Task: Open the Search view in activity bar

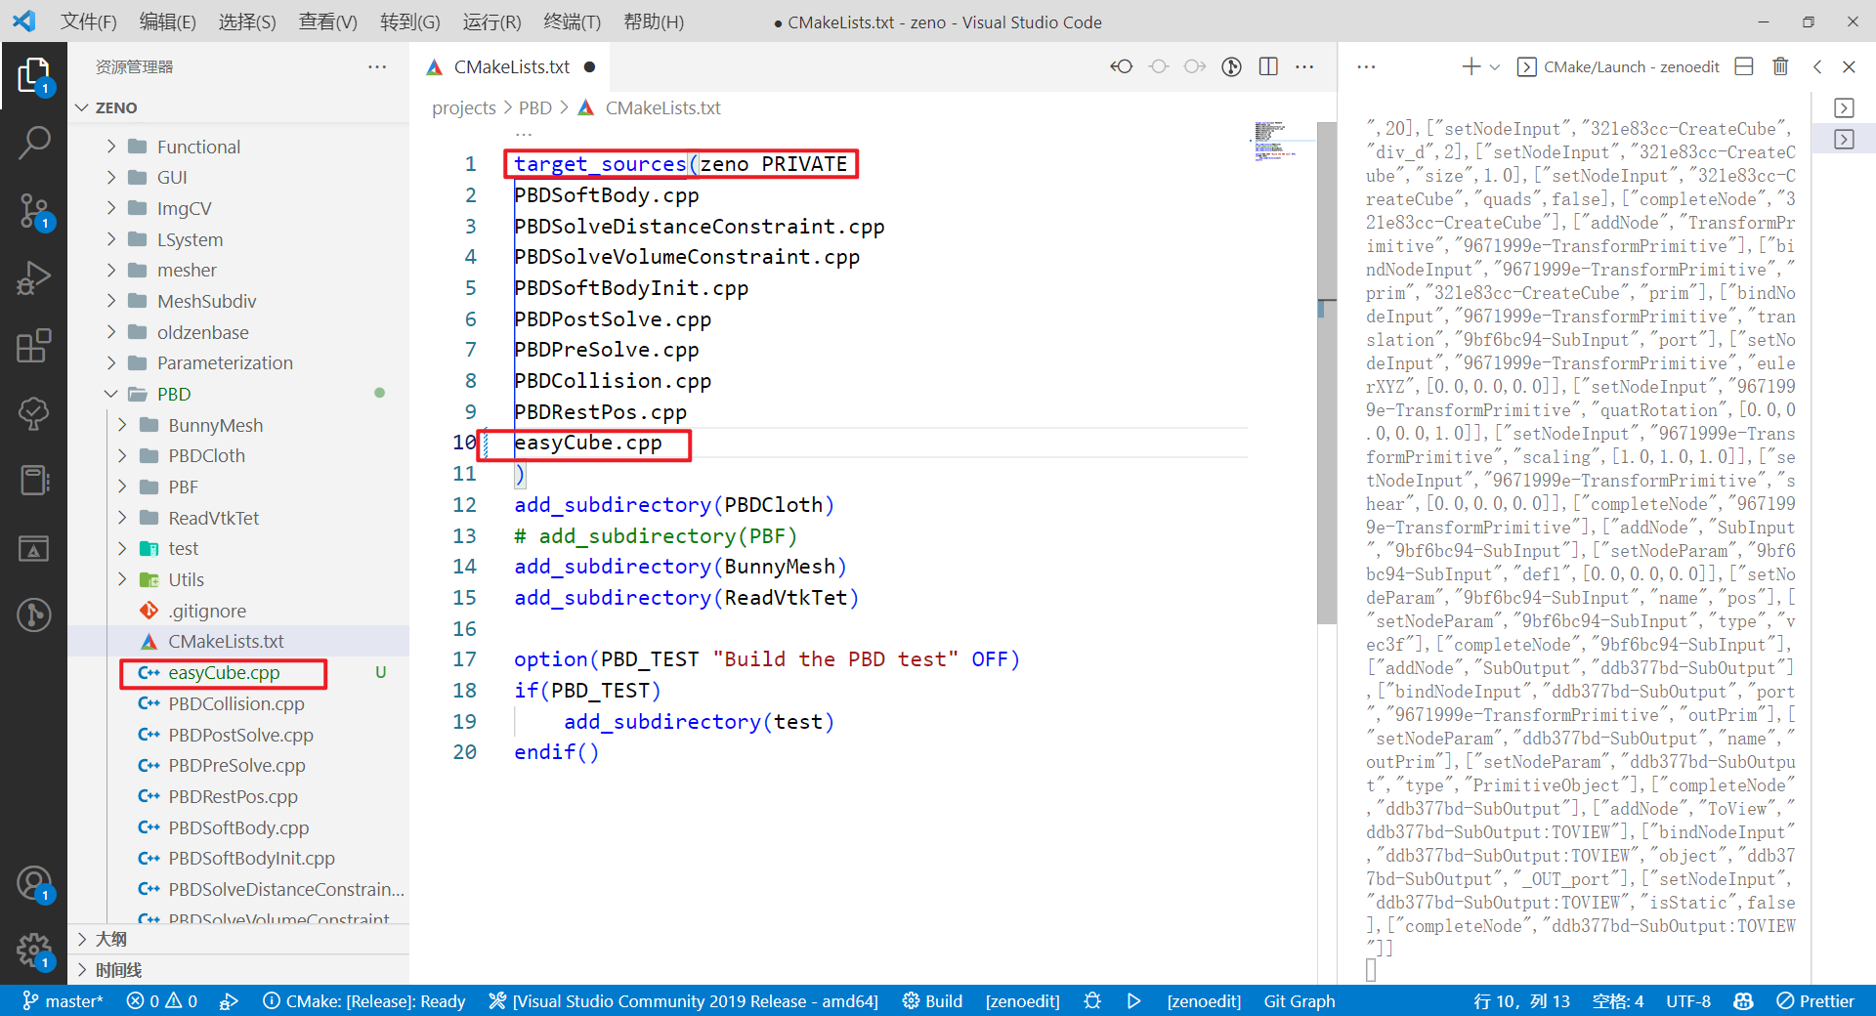Action: pyautogui.click(x=34, y=143)
